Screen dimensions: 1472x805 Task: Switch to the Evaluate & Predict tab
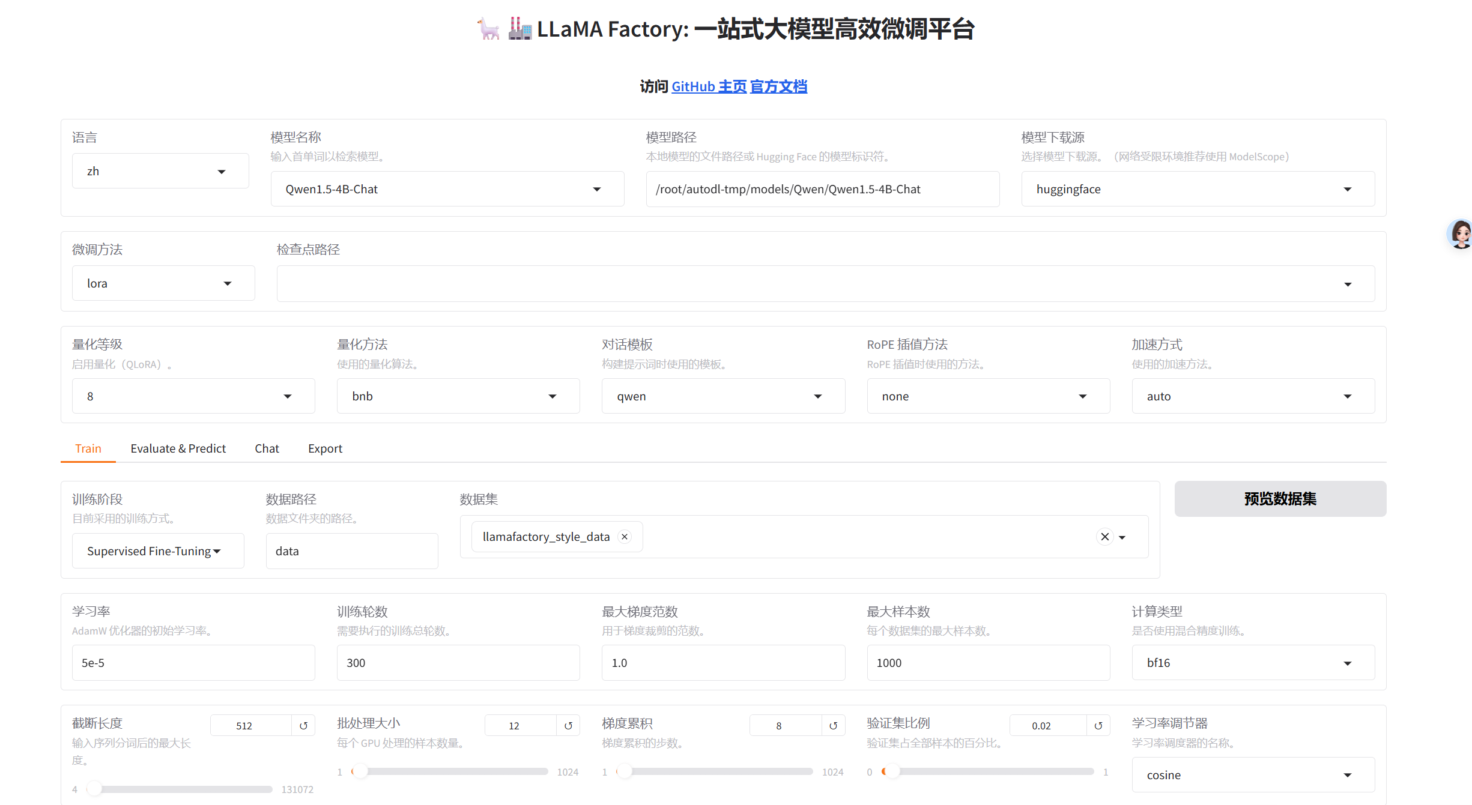(178, 448)
